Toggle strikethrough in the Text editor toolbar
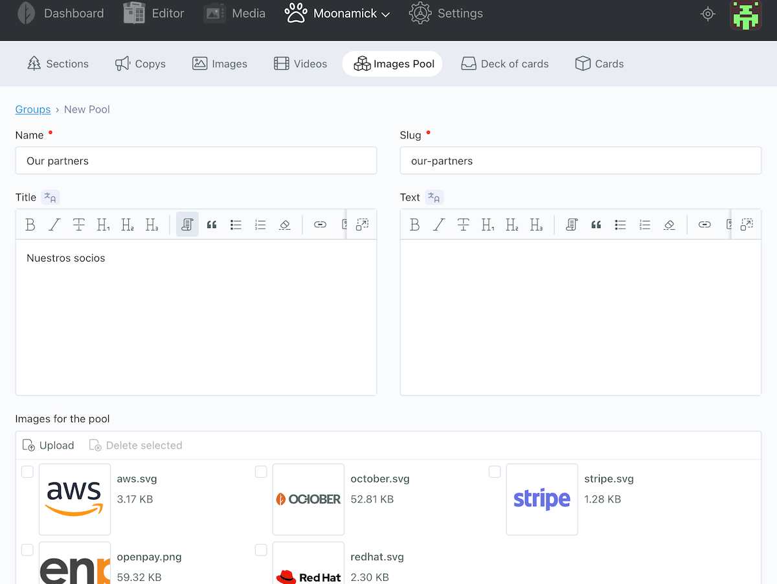The width and height of the screenshot is (777, 584). pos(464,225)
